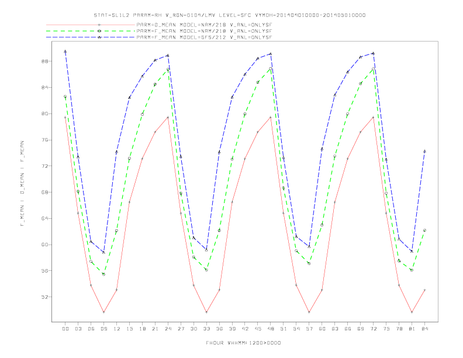Click the x-axis title FHOUR VHHMM:1200>0000
463x358 pixels.
[x=243, y=343]
